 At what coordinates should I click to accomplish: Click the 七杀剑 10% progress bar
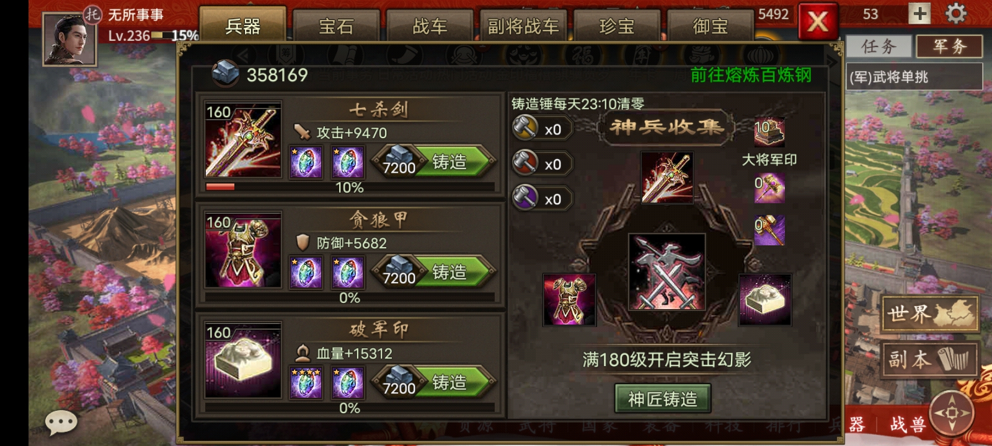350,186
